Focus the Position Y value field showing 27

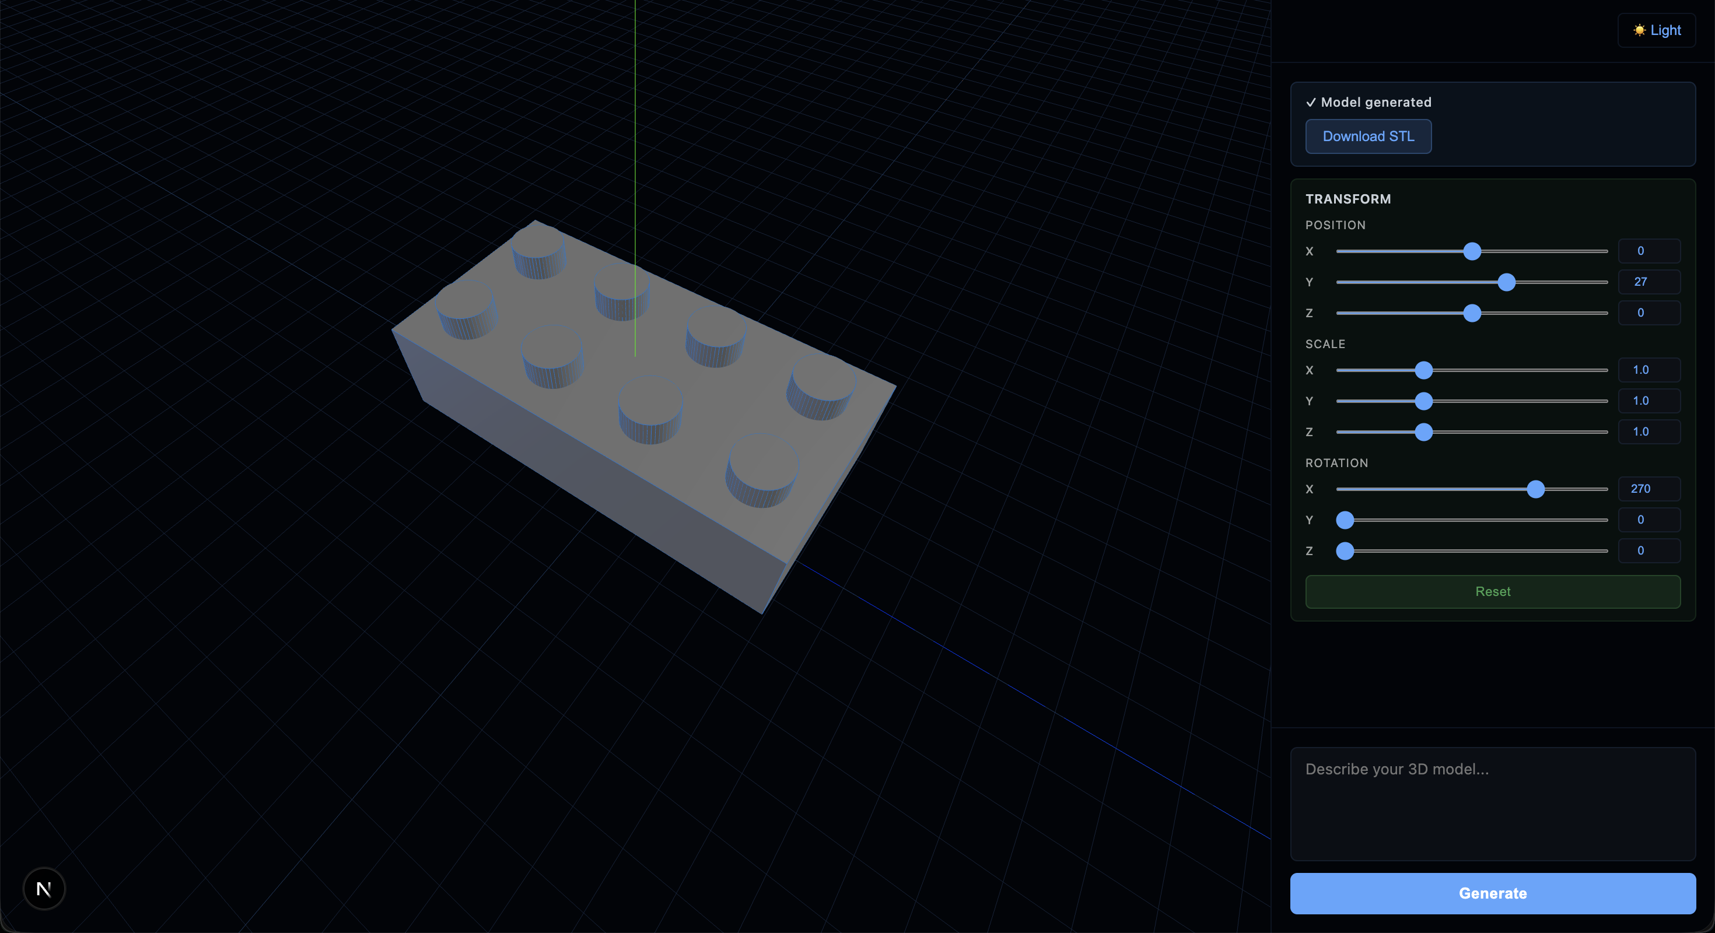click(1648, 282)
